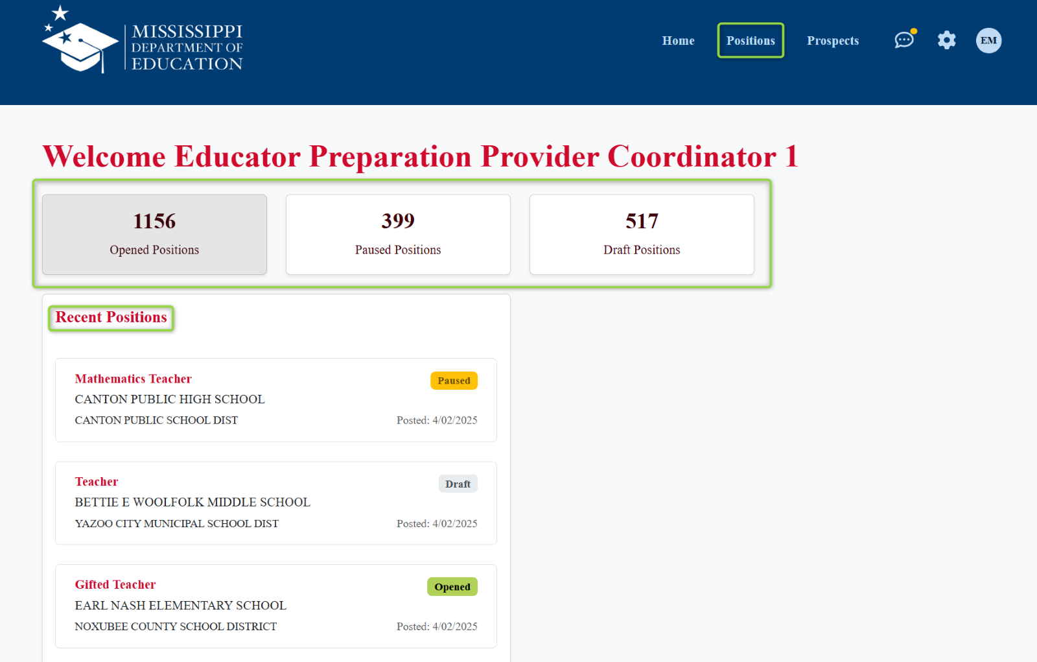The image size is (1037, 662).
Task: Open the Mathematics Teacher position
Action: point(133,379)
